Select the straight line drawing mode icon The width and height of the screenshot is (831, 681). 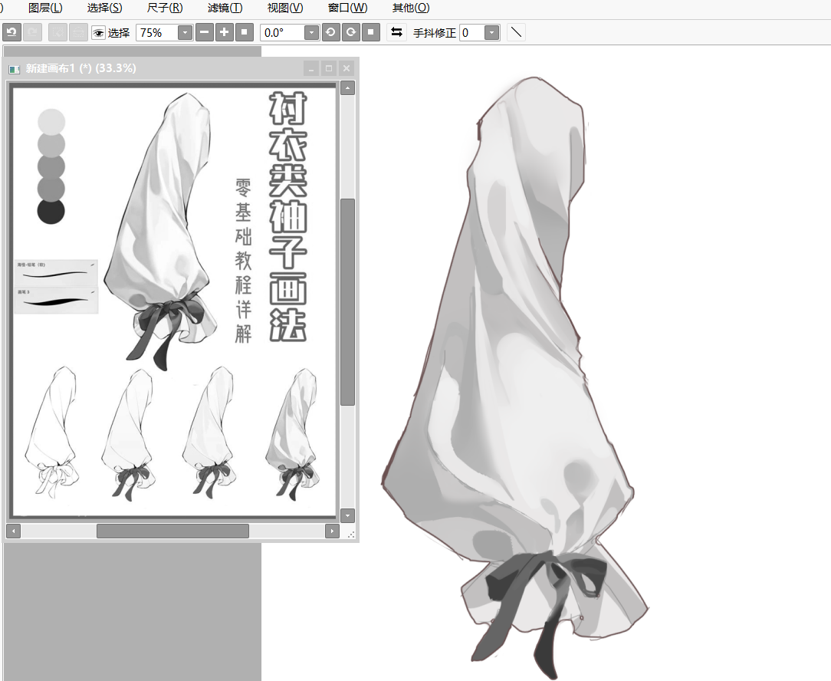pos(517,32)
